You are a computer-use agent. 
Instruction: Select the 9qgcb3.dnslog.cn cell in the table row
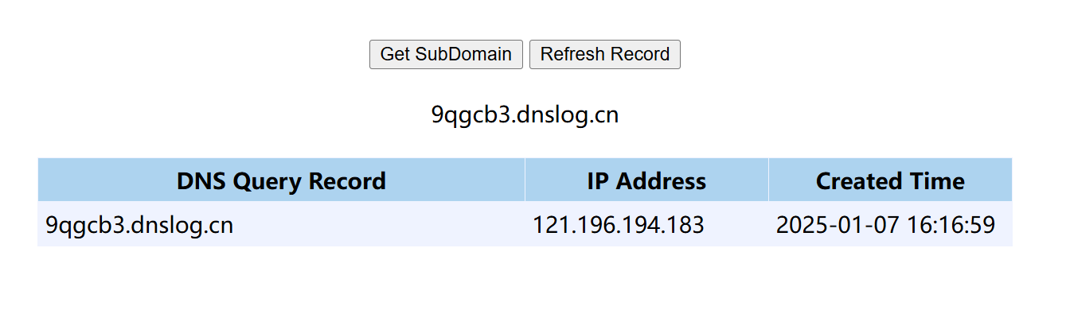(281, 224)
